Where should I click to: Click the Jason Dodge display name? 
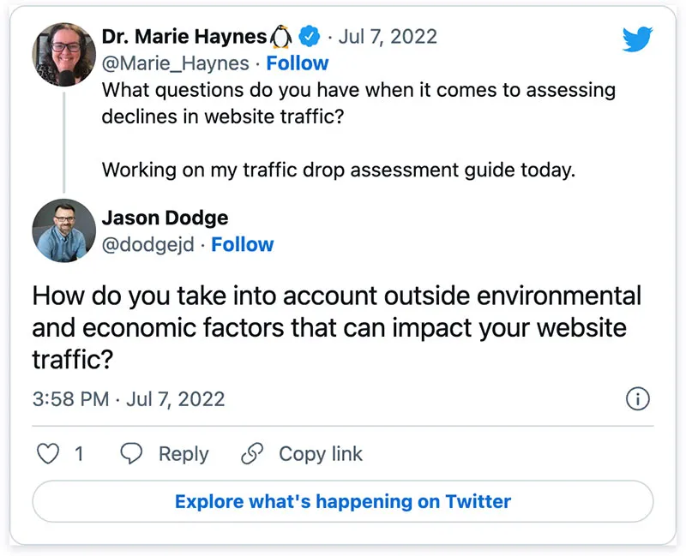click(x=165, y=218)
